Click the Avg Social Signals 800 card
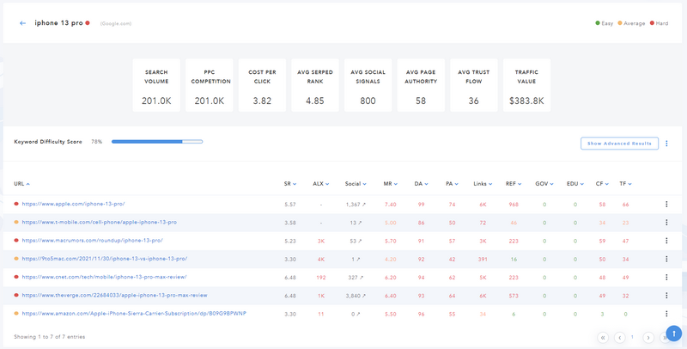Screen dimensions: 687x349 (x=368, y=85)
